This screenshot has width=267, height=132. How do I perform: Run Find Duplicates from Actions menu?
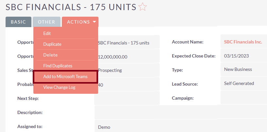point(58,66)
